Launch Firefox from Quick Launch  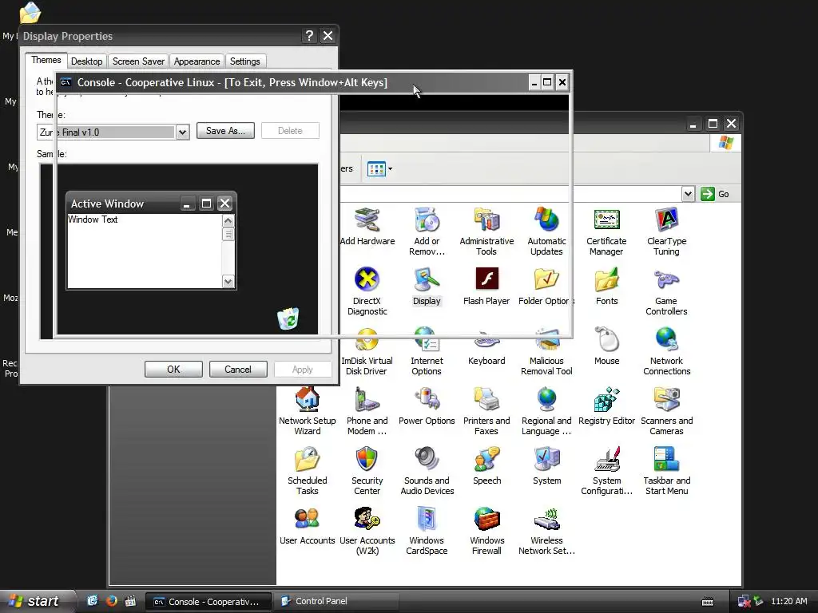point(111,601)
